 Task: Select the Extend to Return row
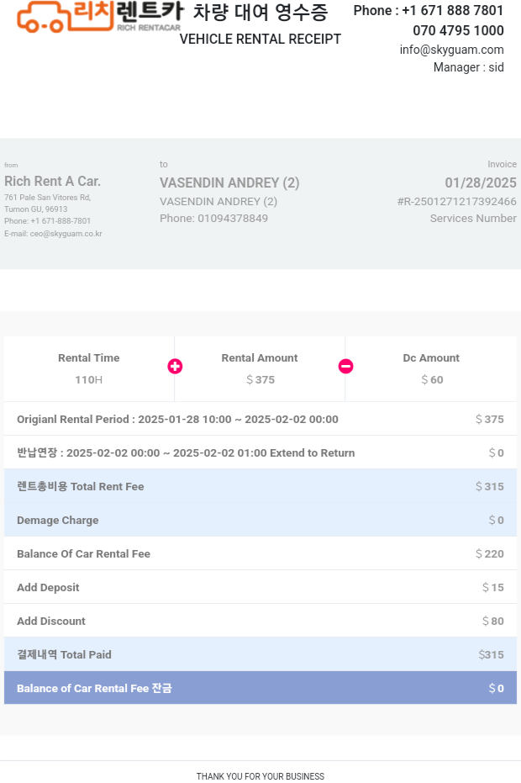pyautogui.click(x=260, y=452)
